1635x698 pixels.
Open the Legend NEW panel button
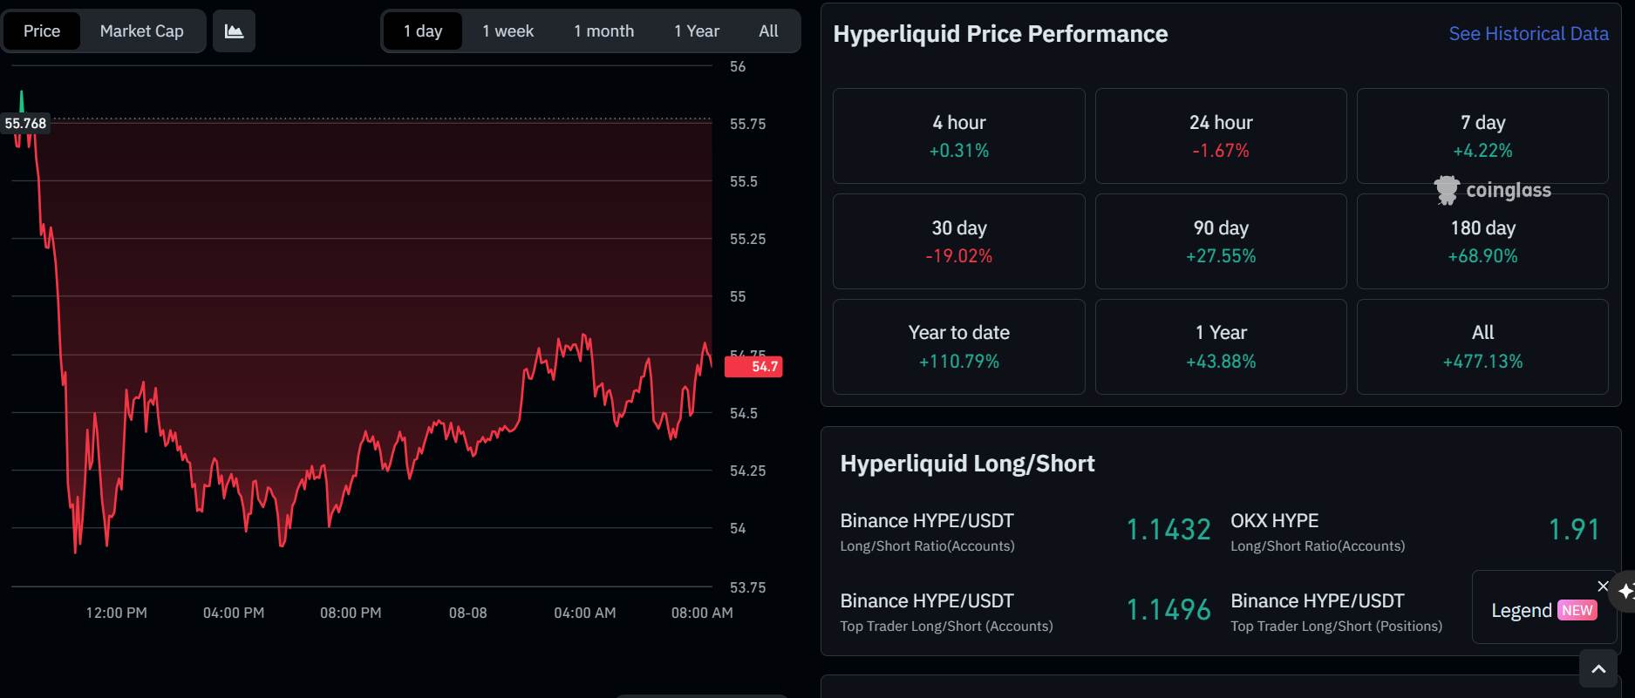[x=1543, y=610]
